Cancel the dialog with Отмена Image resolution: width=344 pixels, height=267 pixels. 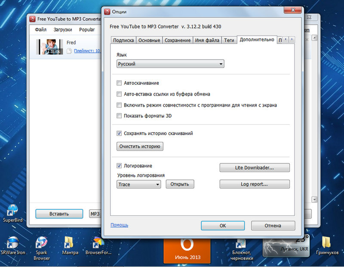pyautogui.click(x=273, y=226)
